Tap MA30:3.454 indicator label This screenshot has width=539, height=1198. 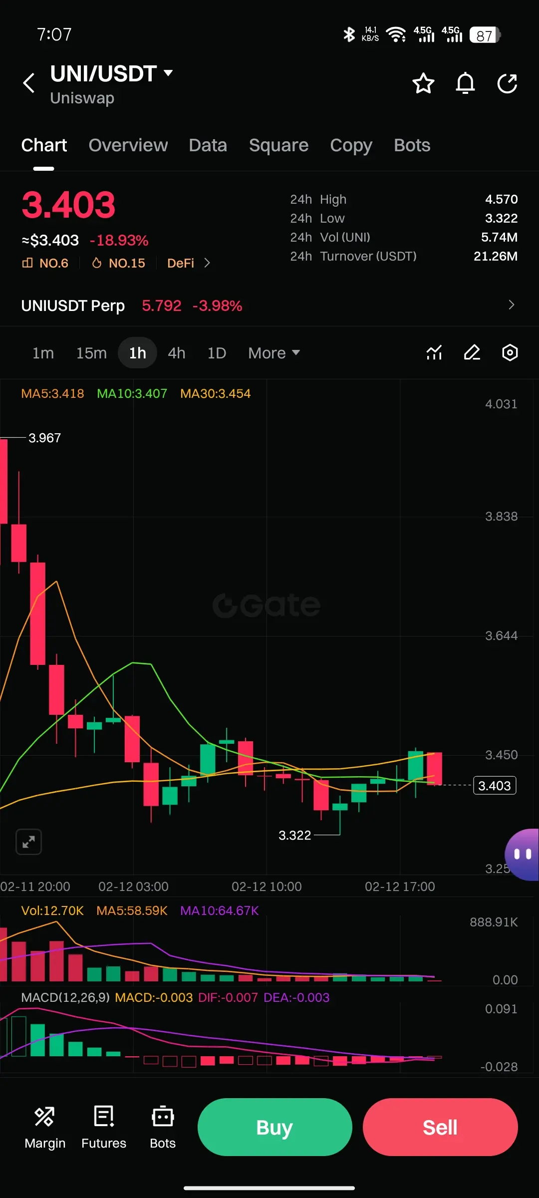216,393
